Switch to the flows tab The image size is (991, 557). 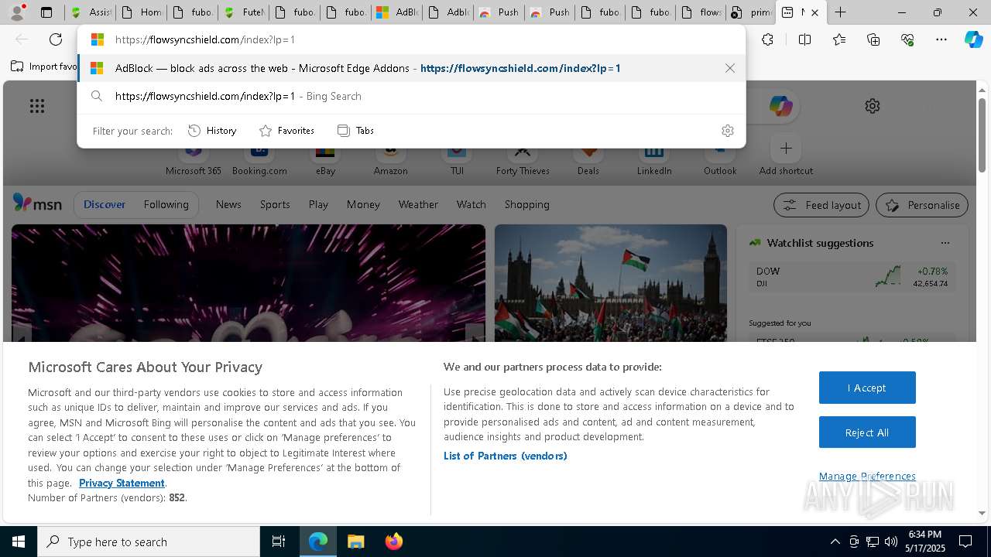point(701,12)
